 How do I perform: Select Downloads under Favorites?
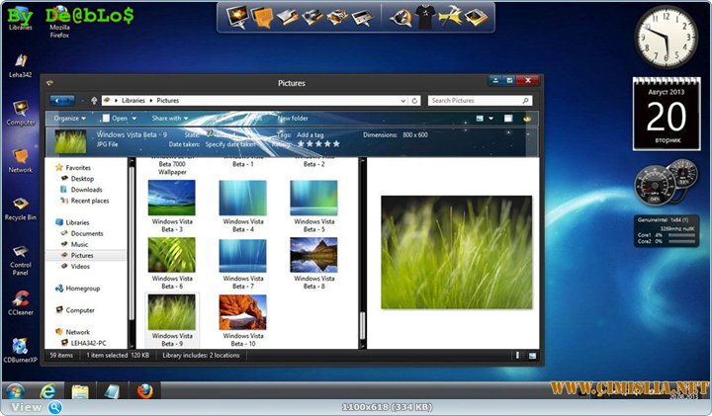(86, 190)
